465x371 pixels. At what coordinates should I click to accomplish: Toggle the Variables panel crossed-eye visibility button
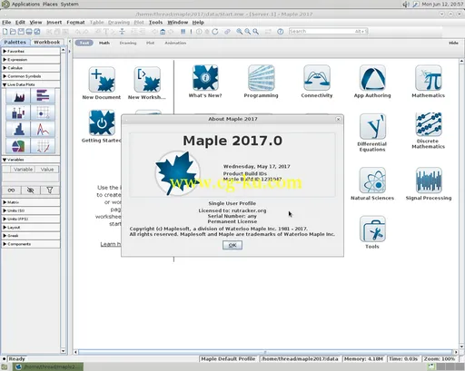pyautogui.click(x=31, y=190)
